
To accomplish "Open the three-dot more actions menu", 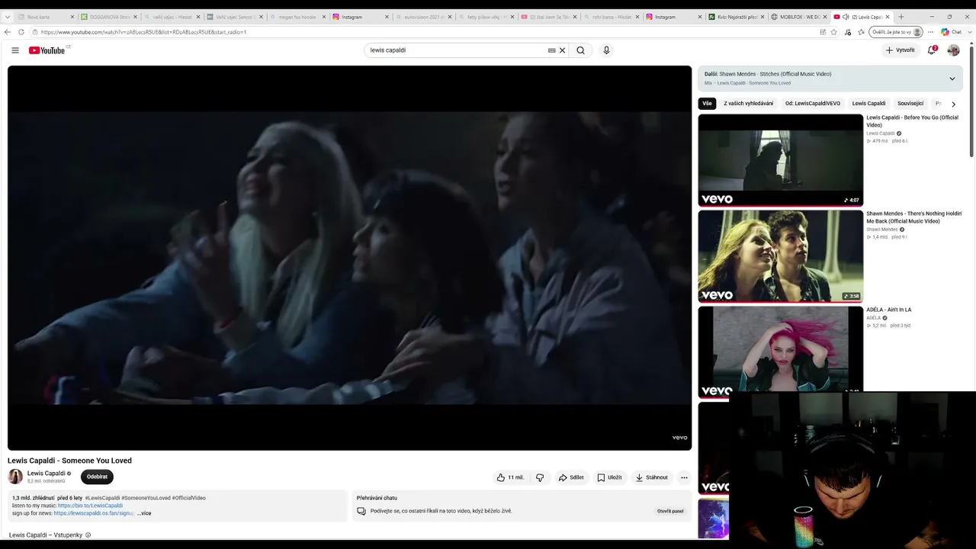I will 684,477.
